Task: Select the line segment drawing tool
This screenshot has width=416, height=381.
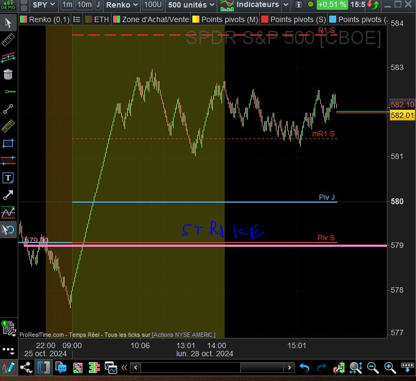Action: click(x=8, y=109)
